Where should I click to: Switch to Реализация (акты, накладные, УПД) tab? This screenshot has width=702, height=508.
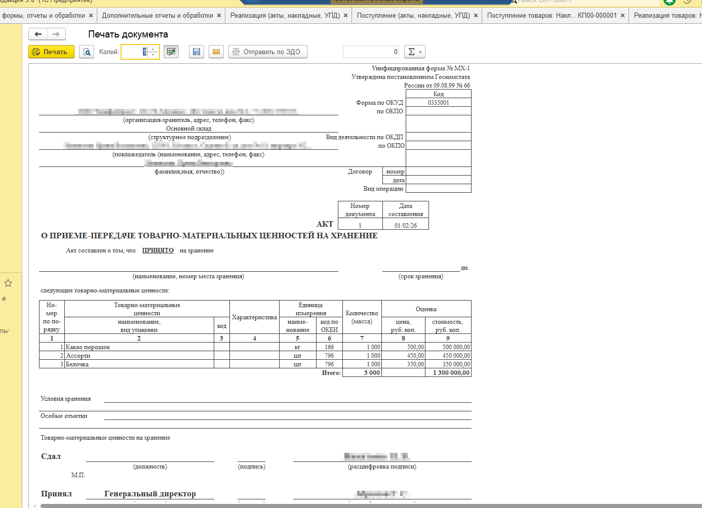tap(285, 16)
